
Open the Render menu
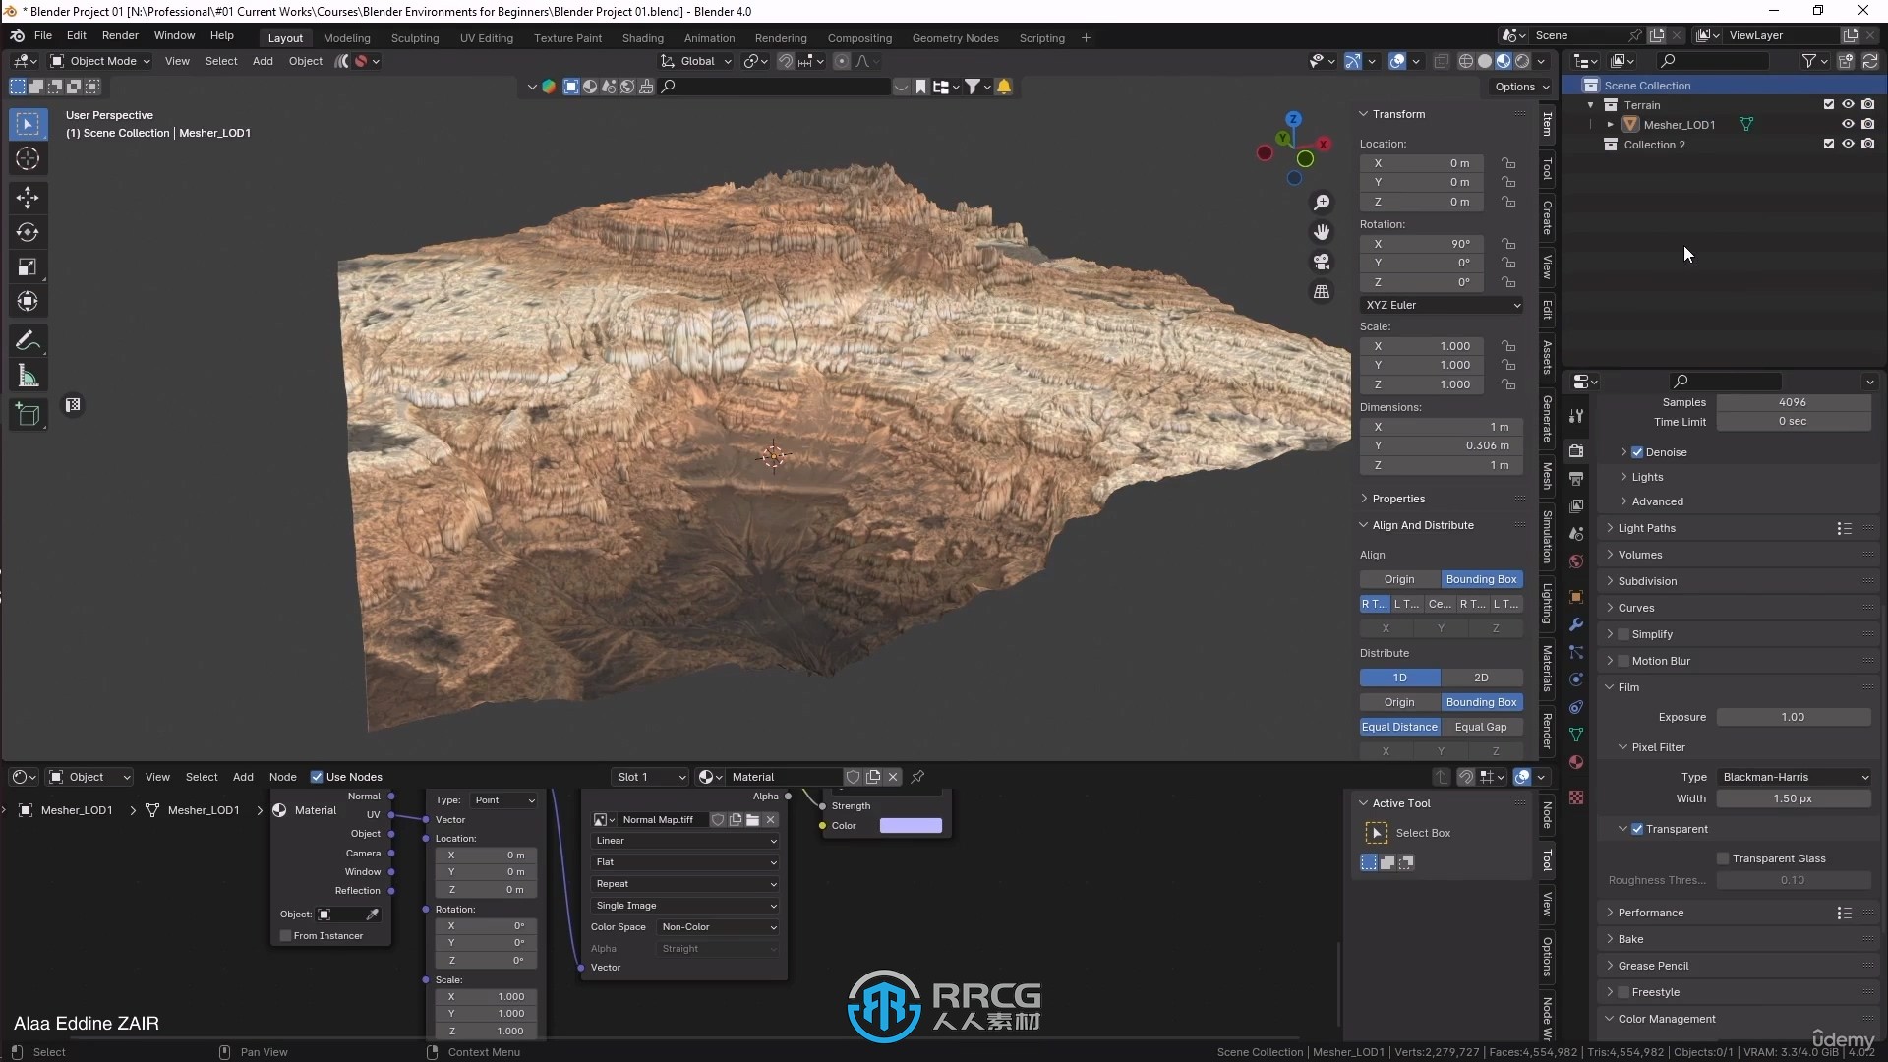120,35
